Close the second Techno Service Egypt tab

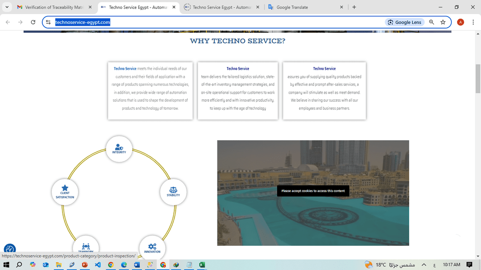coord(258,7)
